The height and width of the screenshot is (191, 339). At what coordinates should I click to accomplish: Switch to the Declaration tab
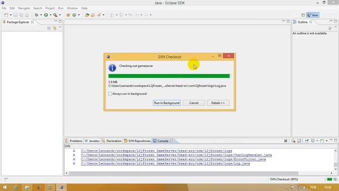112,141
